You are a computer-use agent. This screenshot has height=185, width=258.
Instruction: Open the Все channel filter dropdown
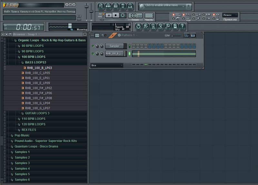point(107,65)
